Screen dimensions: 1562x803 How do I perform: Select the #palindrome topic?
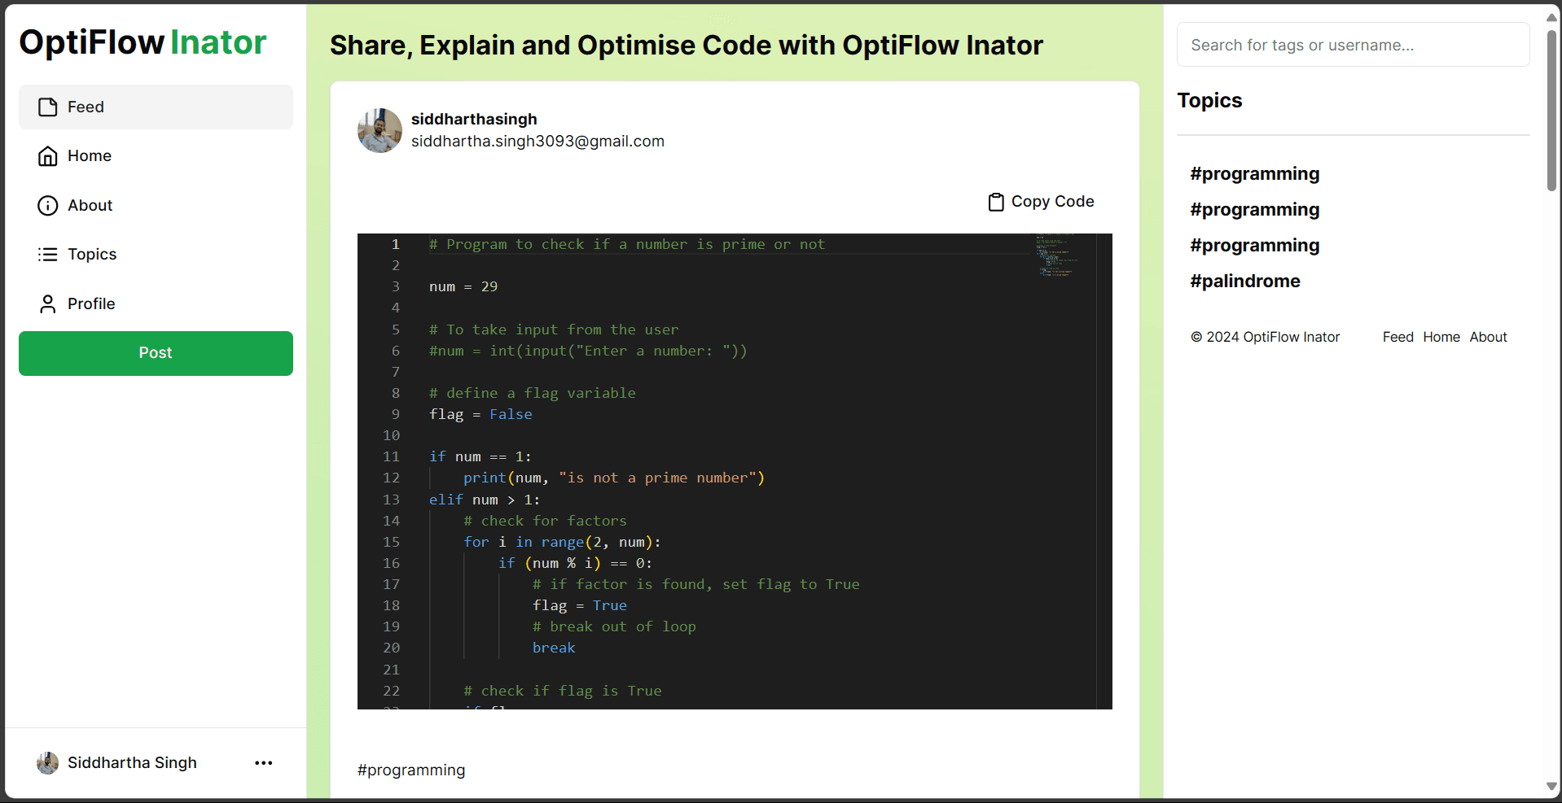[1244, 281]
